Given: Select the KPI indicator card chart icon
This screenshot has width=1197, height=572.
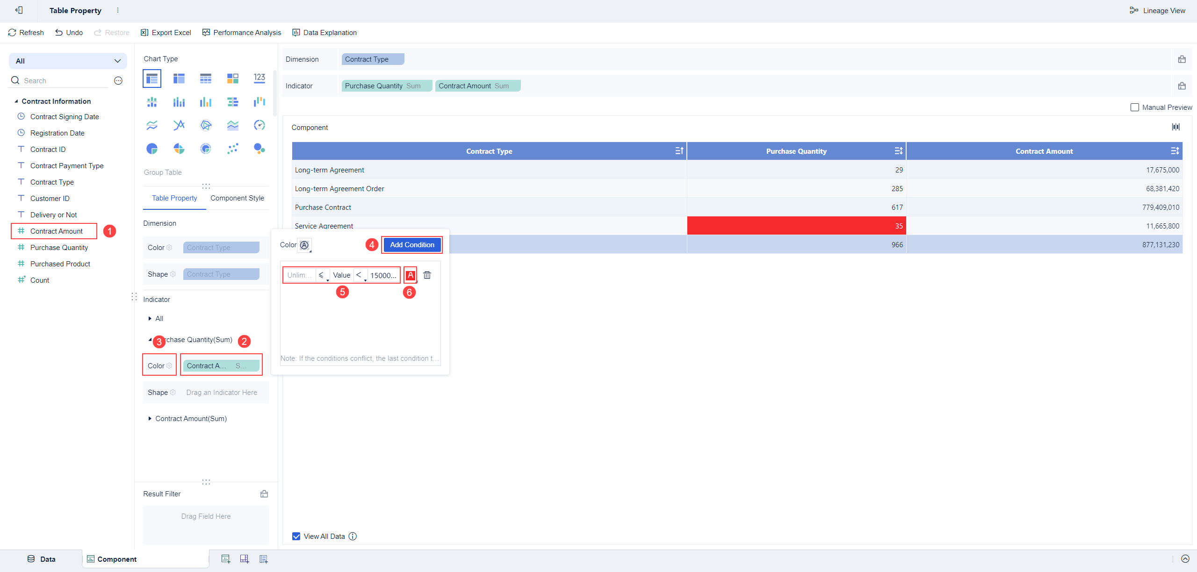Looking at the screenshot, I should pyautogui.click(x=260, y=78).
